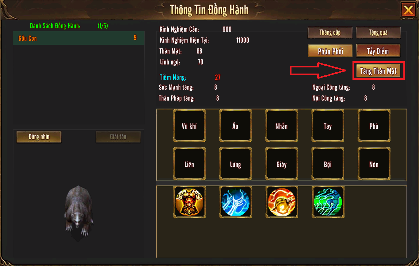The height and width of the screenshot is (266, 419).
Task: Select the Nhẫn equipment slot
Action: point(281,126)
